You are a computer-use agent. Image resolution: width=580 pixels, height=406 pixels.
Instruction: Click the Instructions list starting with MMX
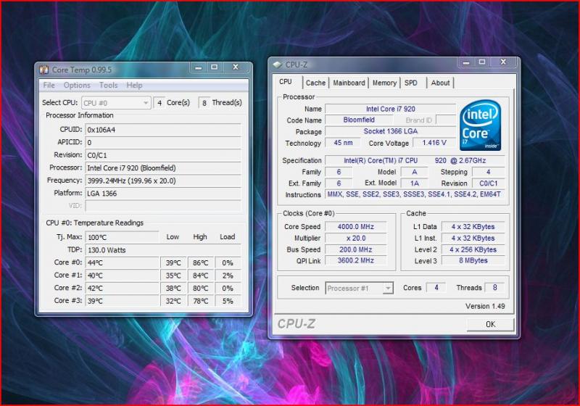[414, 194]
